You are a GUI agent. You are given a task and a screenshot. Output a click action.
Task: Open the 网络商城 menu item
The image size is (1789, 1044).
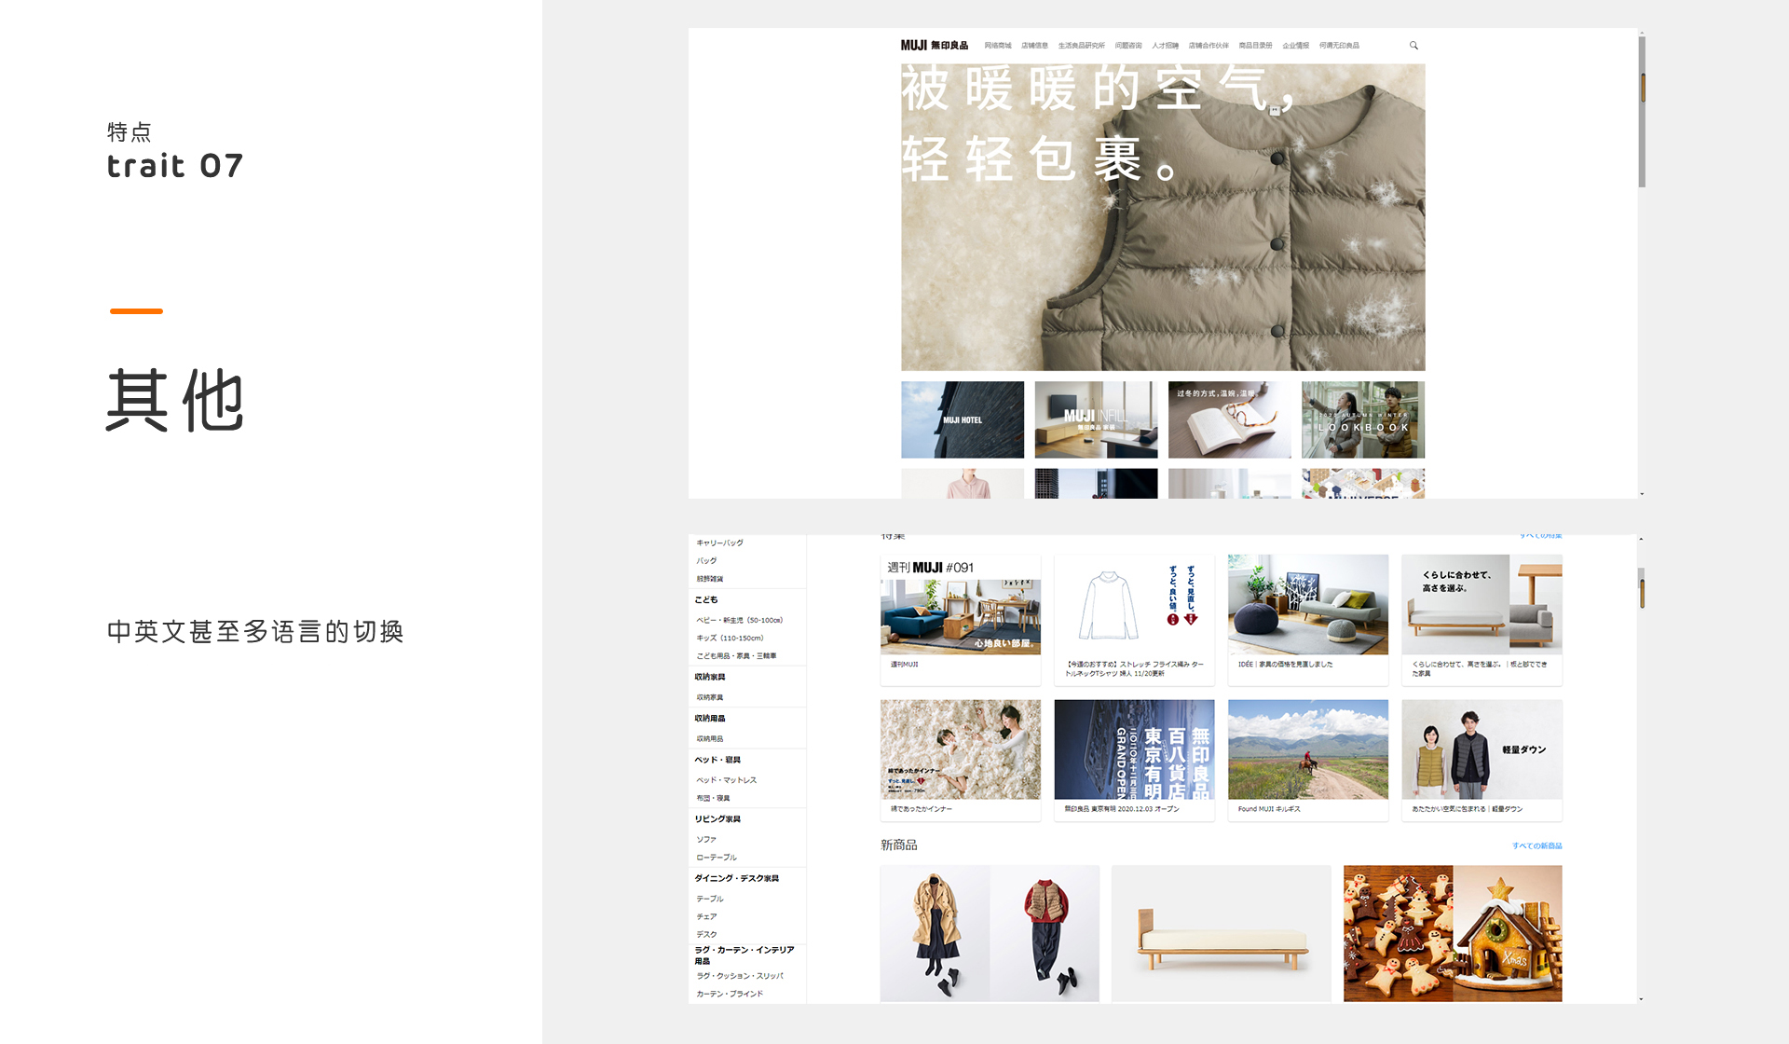tap(998, 46)
